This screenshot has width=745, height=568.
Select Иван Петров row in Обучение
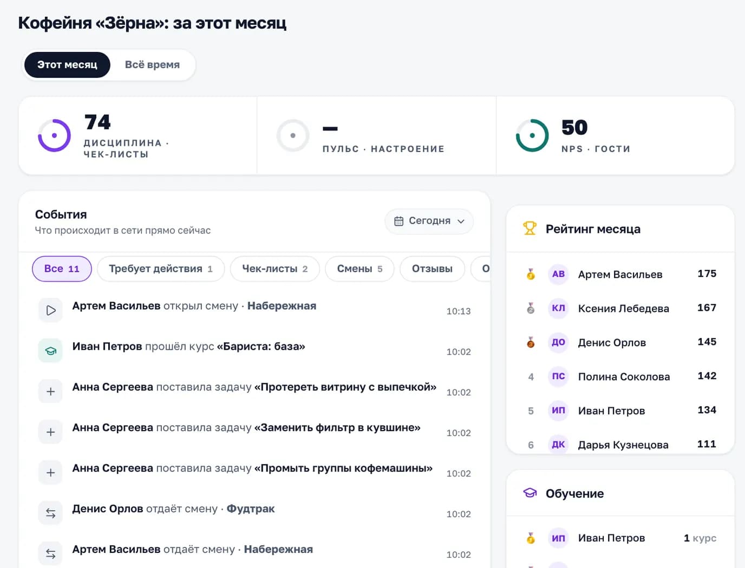coord(620,538)
